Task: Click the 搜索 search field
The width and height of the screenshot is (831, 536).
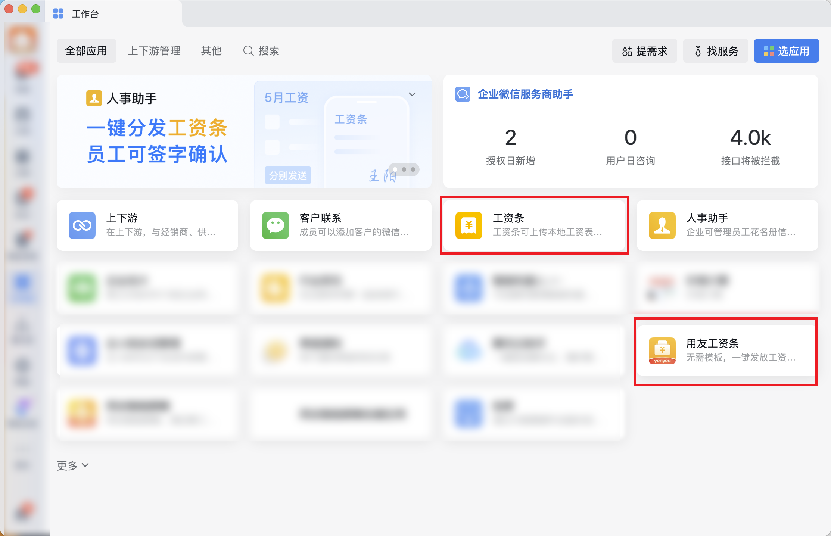Action: pos(261,51)
